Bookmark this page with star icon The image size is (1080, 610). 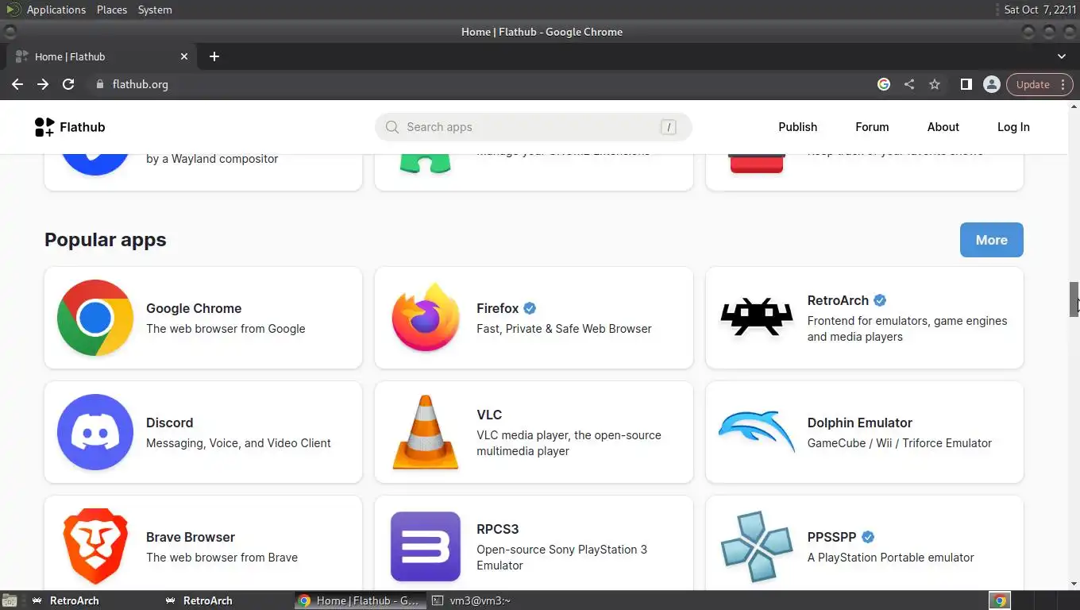coord(935,84)
